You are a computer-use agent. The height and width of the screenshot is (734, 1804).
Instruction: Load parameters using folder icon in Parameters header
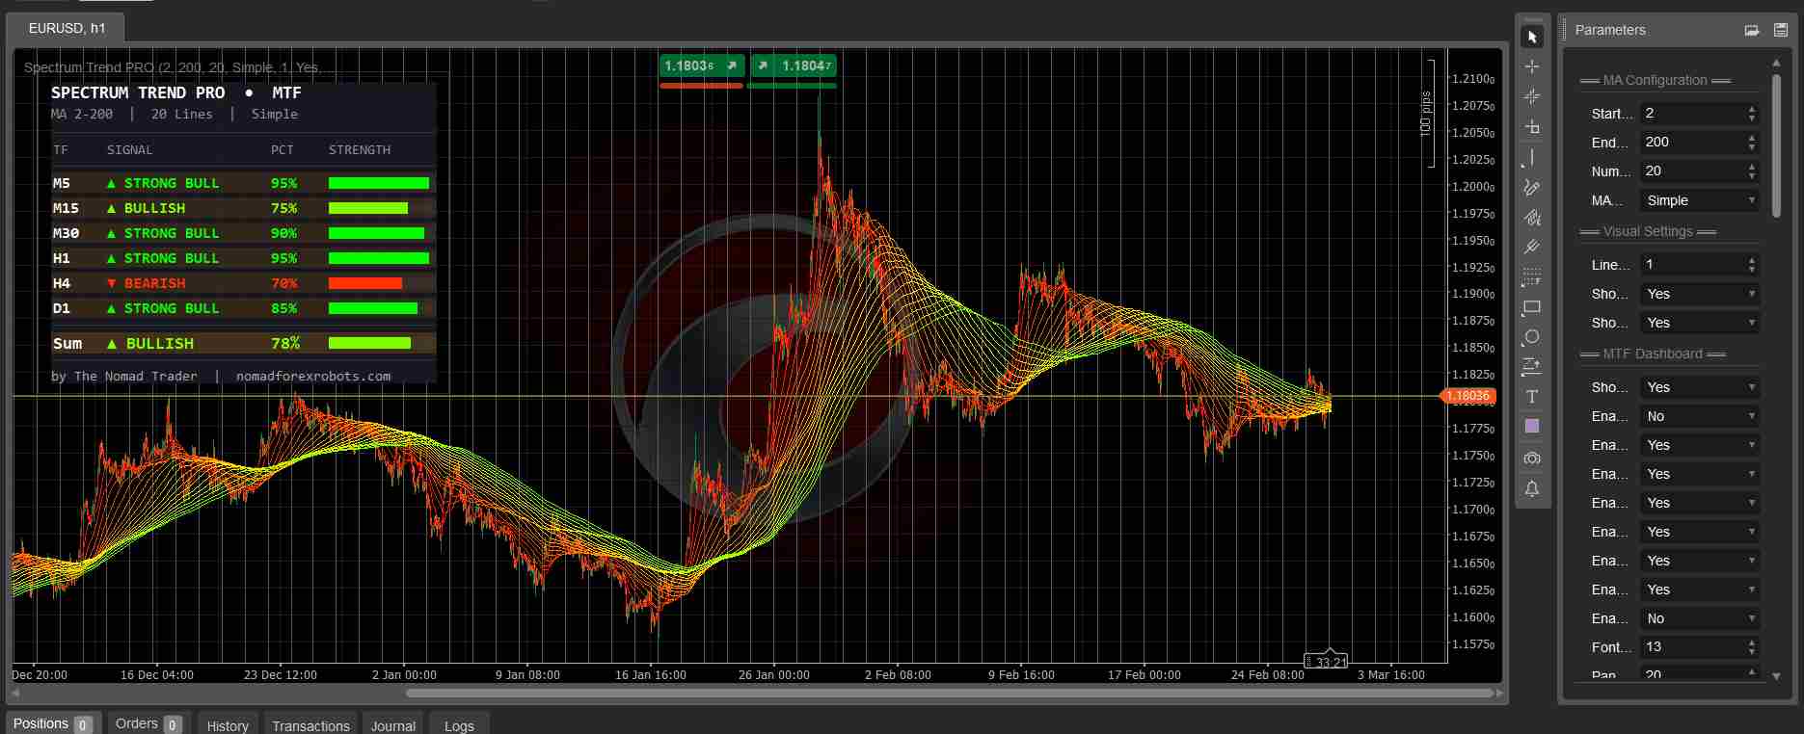[x=1752, y=30]
